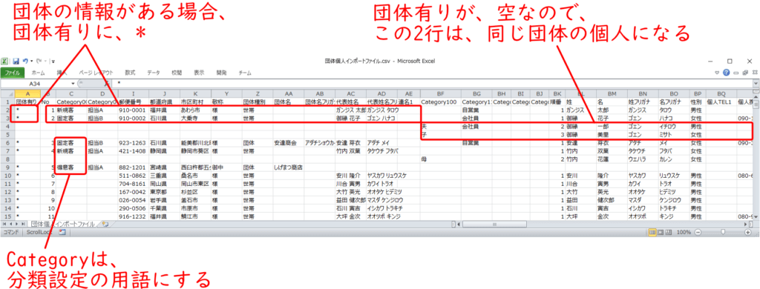Switch to Page Break Preview view
Viewport: 760px width, 289px height.
669,233
